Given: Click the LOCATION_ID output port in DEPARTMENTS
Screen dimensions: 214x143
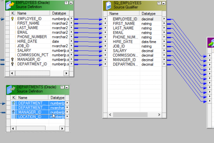Looking at the screenshot, I should (x=67, y=116).
